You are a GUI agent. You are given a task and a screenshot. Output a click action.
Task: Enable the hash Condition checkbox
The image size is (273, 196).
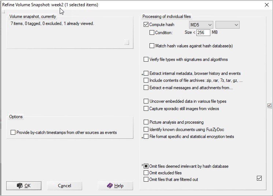pos(152,33)
